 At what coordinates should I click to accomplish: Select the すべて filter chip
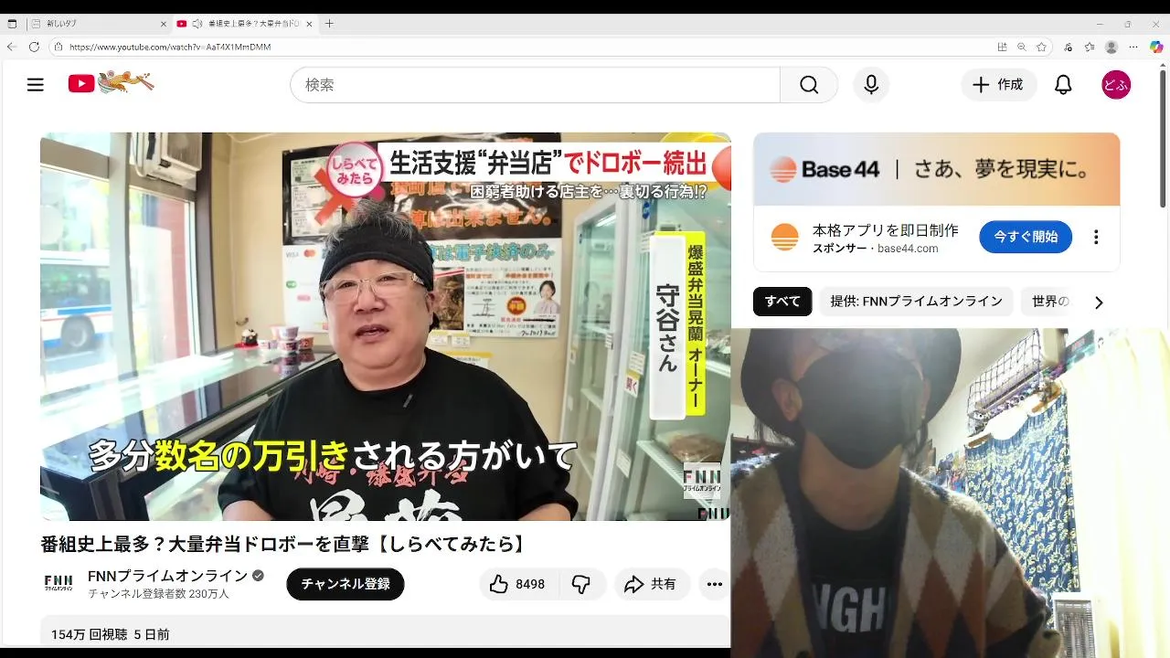click(x=782, y=302)
